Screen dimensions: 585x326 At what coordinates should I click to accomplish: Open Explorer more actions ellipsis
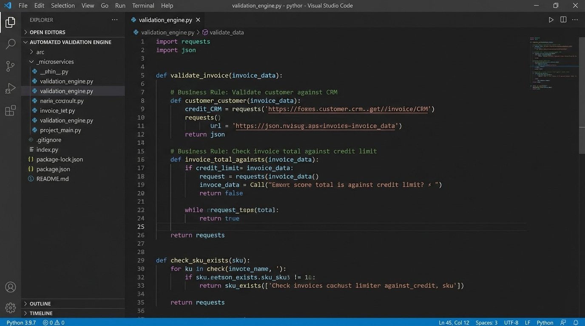click(x=114, y=20)
